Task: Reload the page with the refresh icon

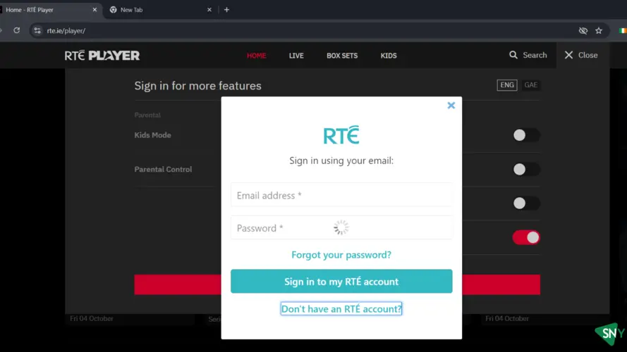Action: pos(16,30)
